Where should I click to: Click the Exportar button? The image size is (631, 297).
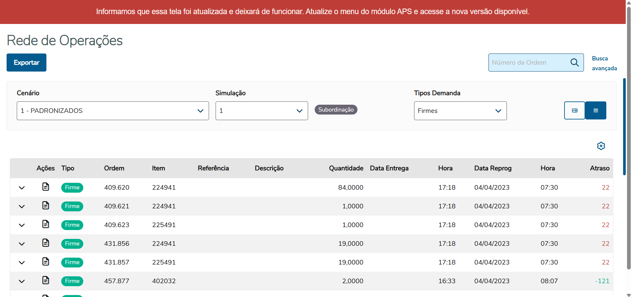[x=26, y=63]
